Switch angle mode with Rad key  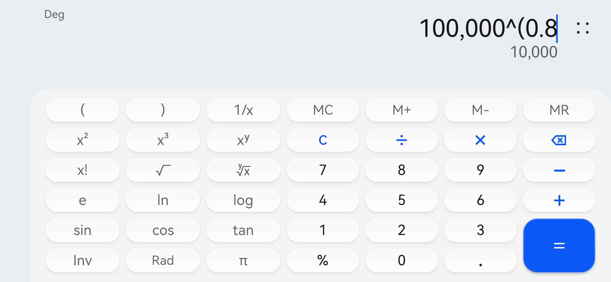tap(163, 260)
